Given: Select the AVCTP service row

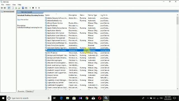Looking at the screenshot, I should 77,53.
